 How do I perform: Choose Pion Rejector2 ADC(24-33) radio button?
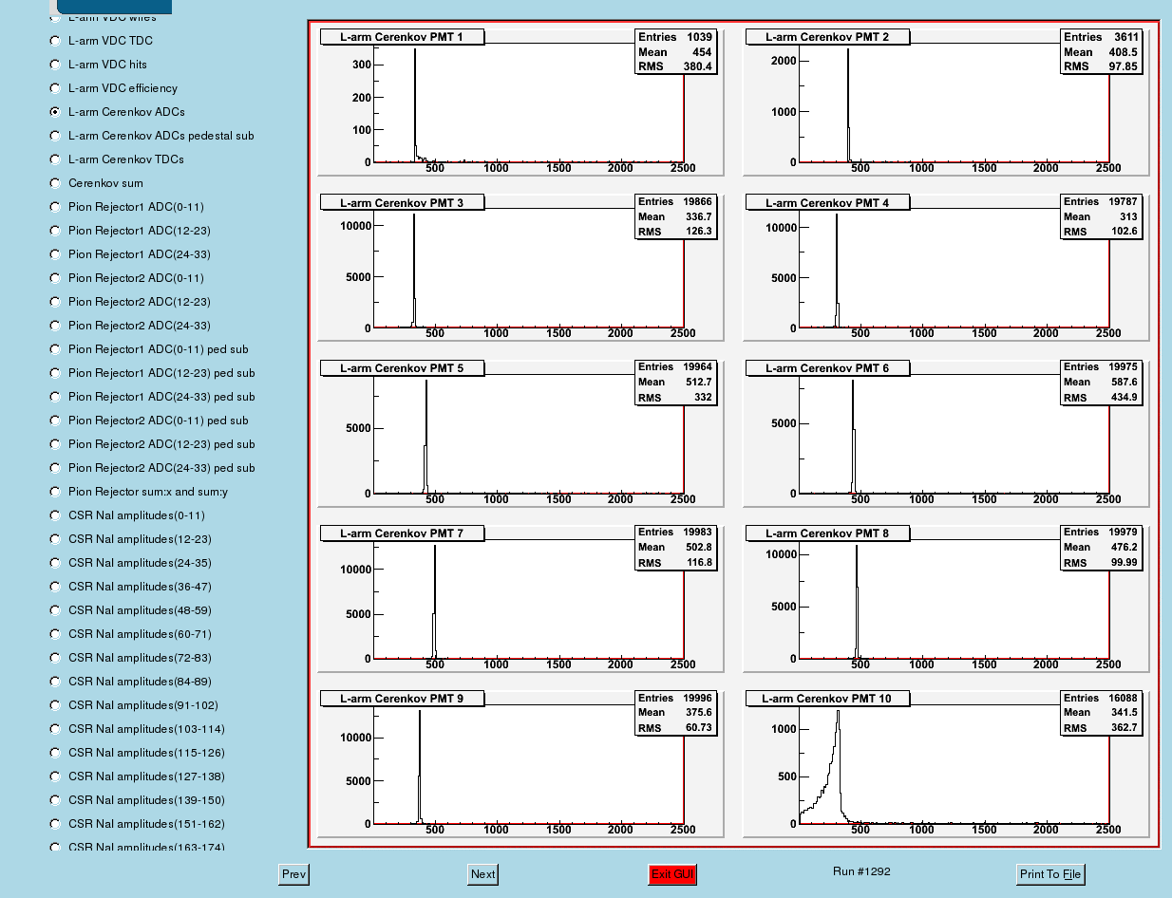55,326
